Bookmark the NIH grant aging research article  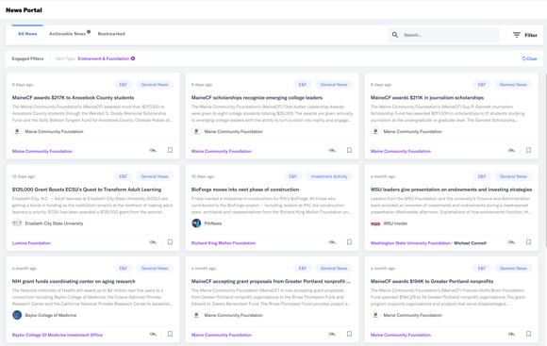pyautogui.click(x=170, y=334)
